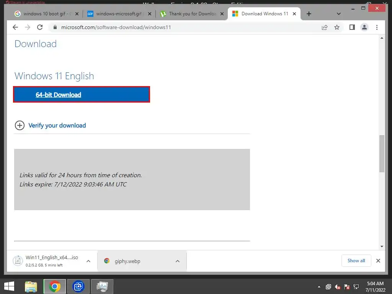Open the tab search dropdown
392x294 pixels.
(x=339, y=14)
